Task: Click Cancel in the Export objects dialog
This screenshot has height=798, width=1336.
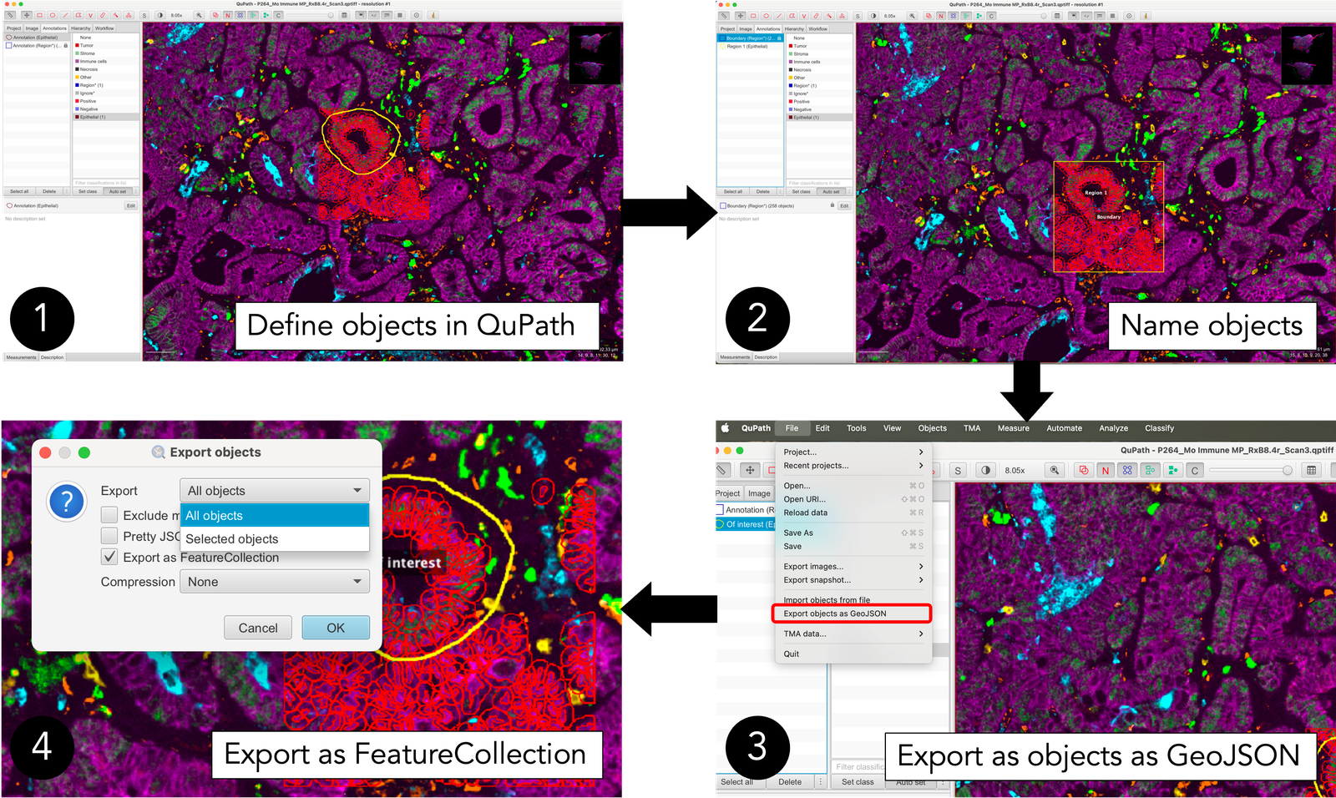Action: (258, 628)
